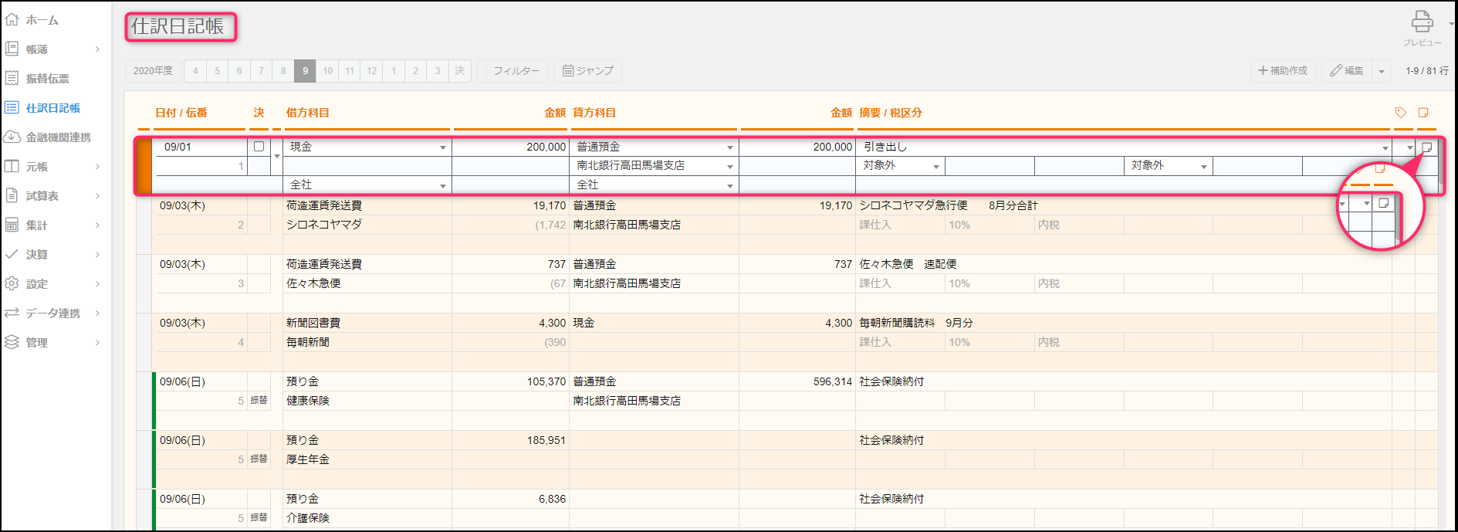Click the 借方科目 column header
Viewport: 1458px width, 532px height.
(308, 113)
